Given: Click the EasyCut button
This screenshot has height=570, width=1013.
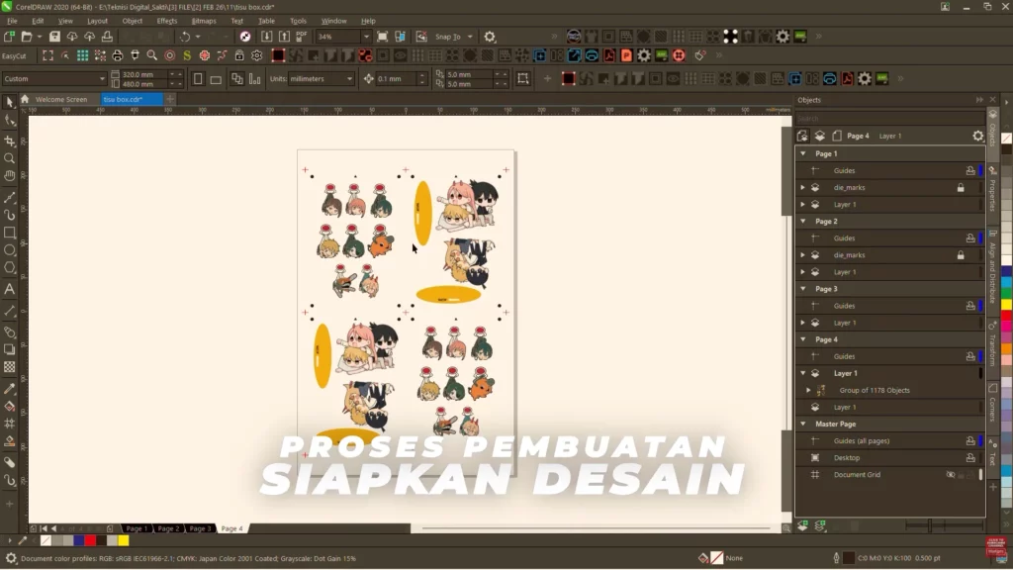Looking at the screenshot, I should 14,55.
